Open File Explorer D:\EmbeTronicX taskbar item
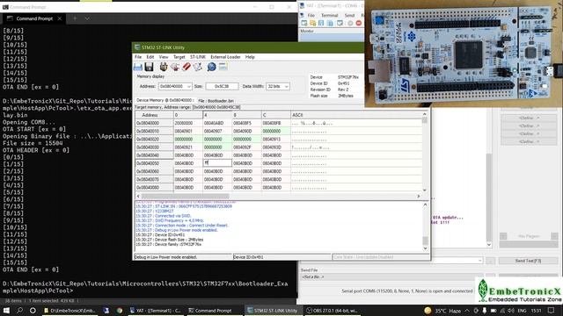This screenshot has height=316, width=563. [69, 310]
